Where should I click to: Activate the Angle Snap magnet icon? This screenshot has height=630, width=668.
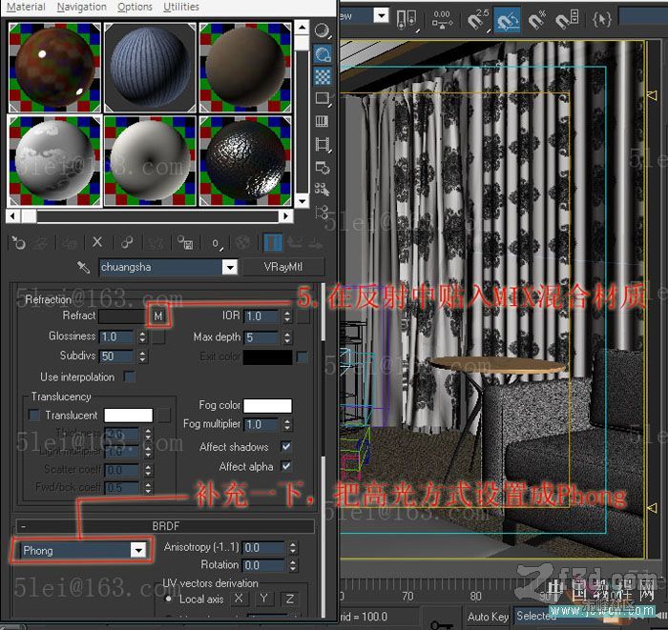point(507,17)
